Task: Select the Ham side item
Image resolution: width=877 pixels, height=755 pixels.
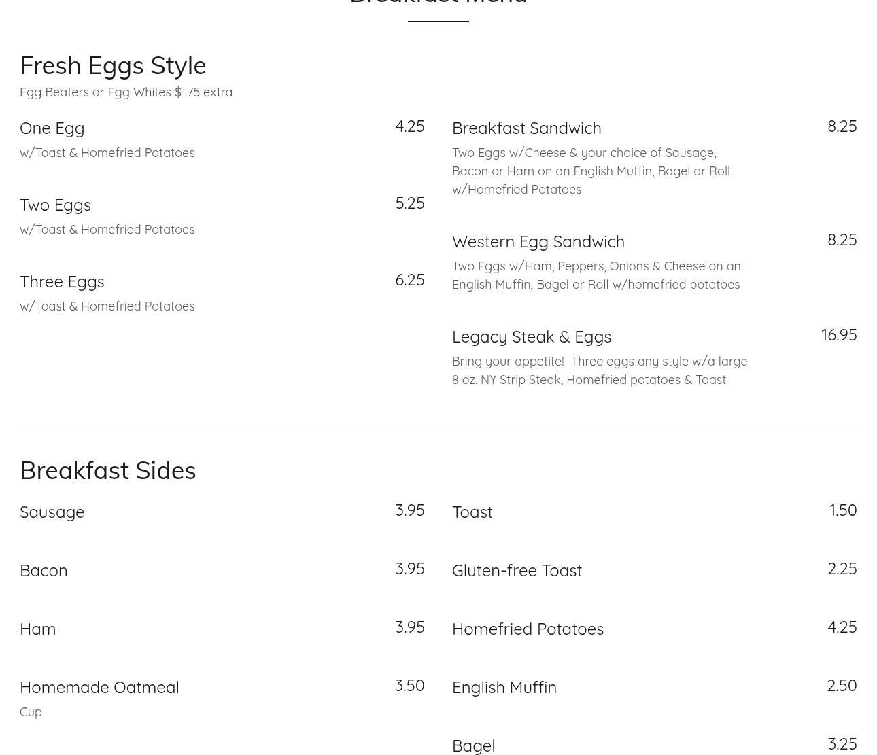Action: 38,629
